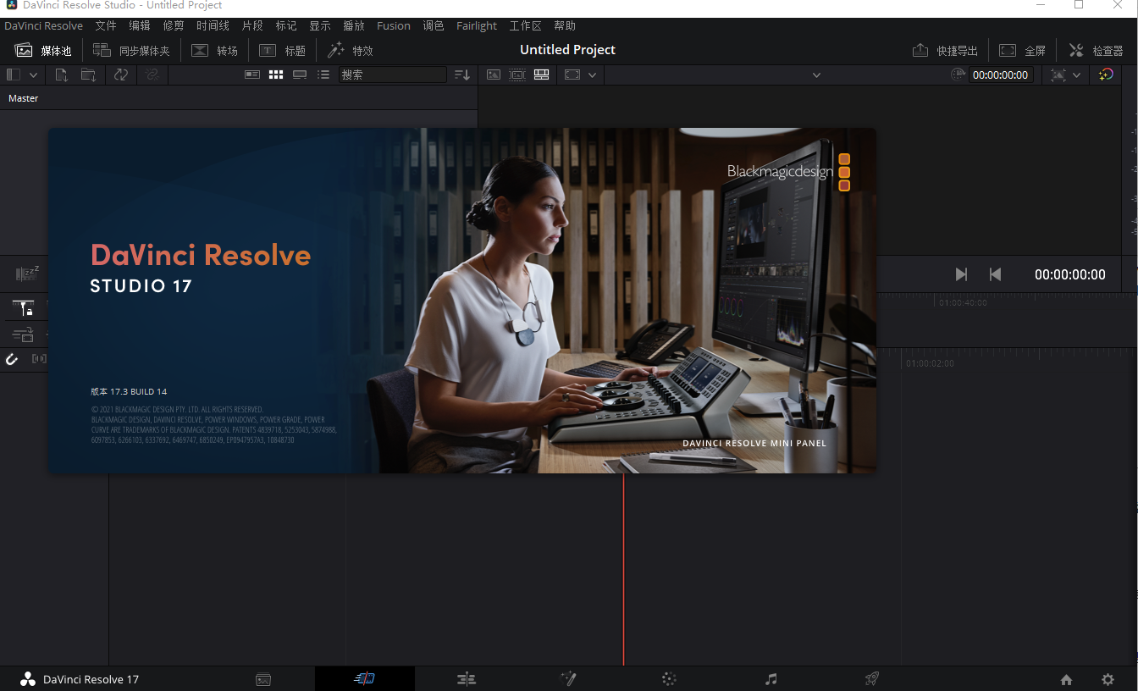Switch to the Fairlight music note icon

[x=771, y=679]
